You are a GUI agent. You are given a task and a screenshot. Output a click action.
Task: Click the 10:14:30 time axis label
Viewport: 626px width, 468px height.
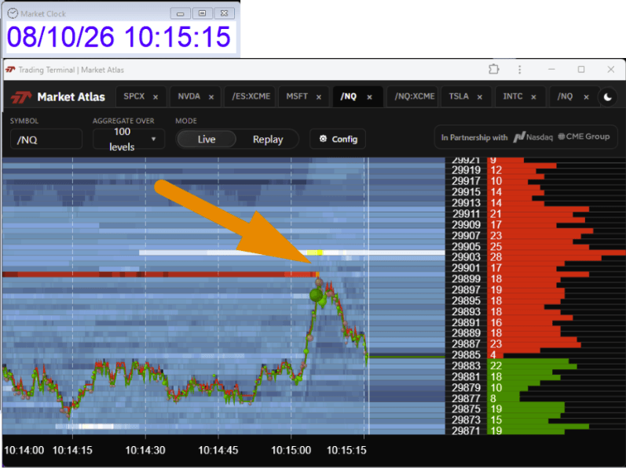[x=145, y=450]
